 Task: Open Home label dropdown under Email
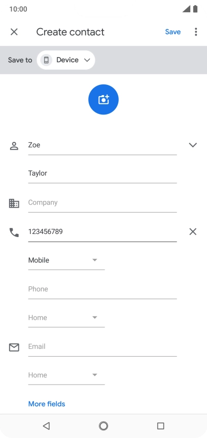click(66, 375)
